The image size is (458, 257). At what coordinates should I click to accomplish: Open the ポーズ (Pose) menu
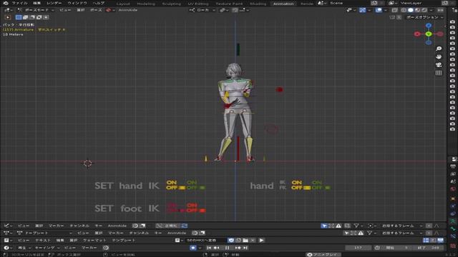[x=96, y=10]
